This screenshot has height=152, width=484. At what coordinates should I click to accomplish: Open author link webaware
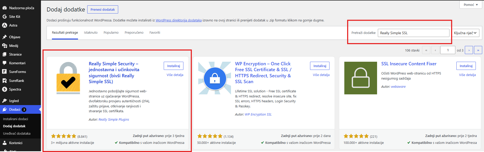(398, 86)
